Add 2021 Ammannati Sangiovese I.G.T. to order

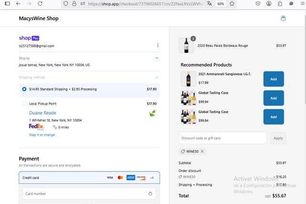273,79
